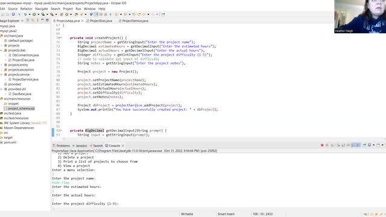Click the Display Selected Console monitor icon

(x=369, y=145)
